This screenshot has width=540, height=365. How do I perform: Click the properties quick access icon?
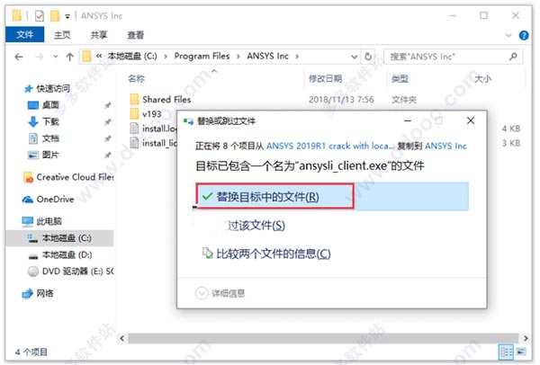[x=40, y=16]
